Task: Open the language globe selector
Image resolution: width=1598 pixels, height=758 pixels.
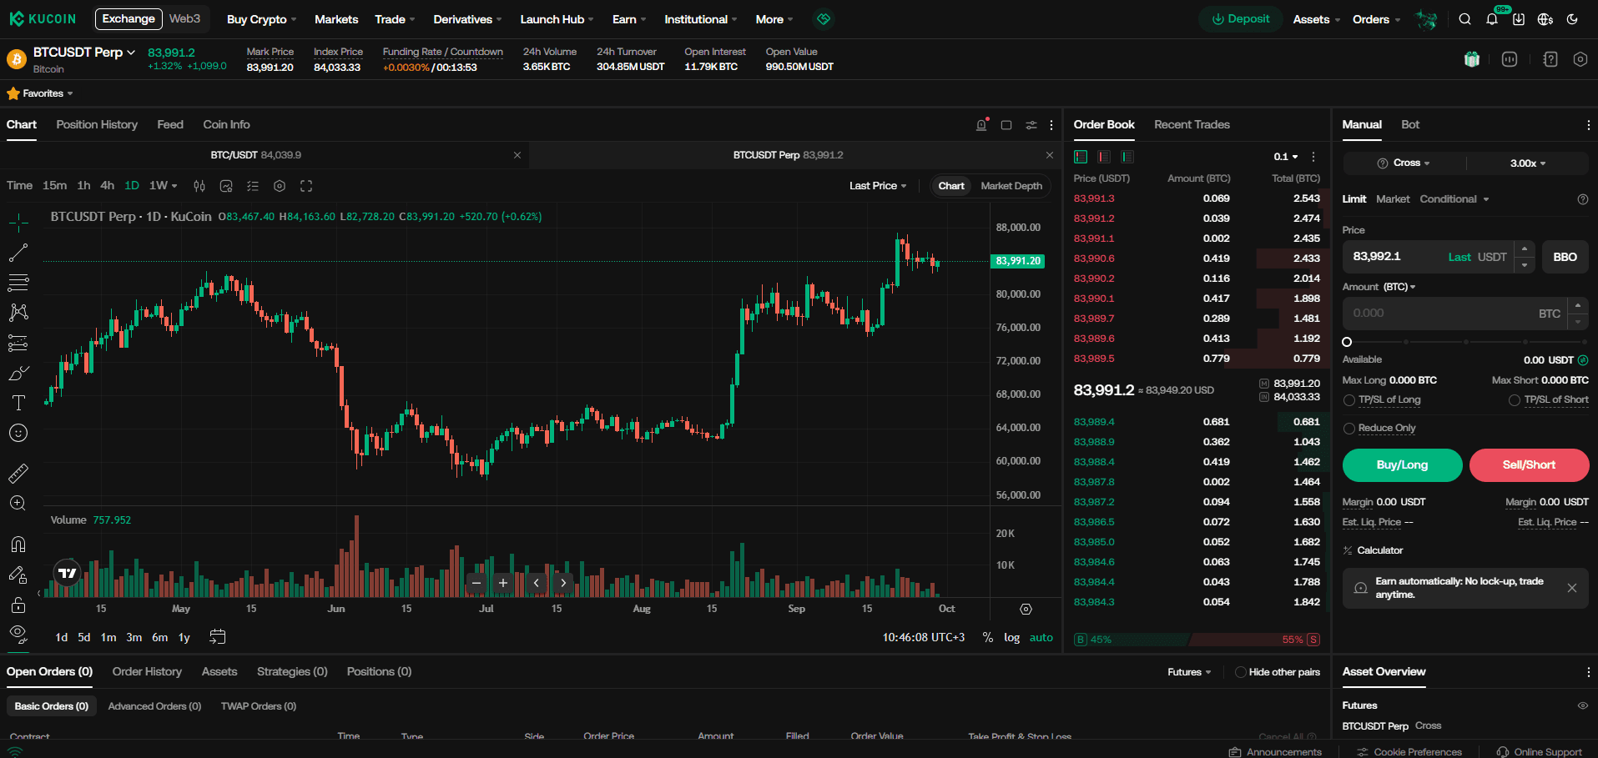Action: pos(1545,19)
